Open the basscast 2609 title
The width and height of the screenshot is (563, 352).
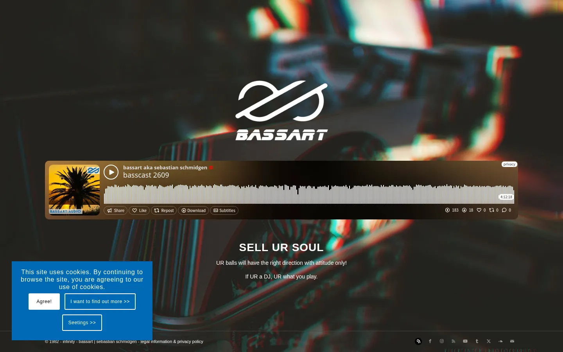146,175
